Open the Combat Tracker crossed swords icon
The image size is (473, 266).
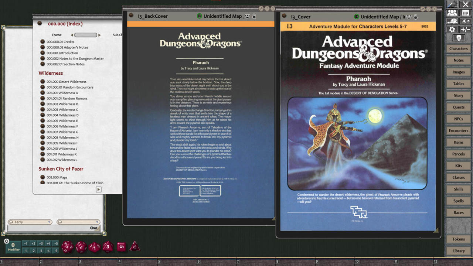pyautogui.click(x=465, y=4)
